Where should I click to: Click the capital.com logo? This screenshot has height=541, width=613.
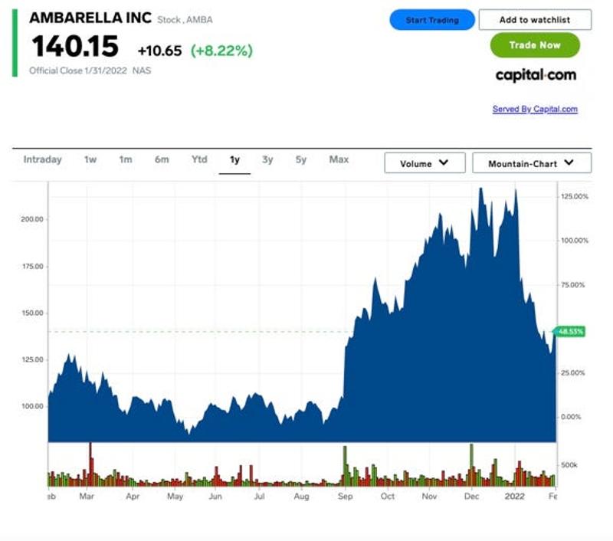536,75
